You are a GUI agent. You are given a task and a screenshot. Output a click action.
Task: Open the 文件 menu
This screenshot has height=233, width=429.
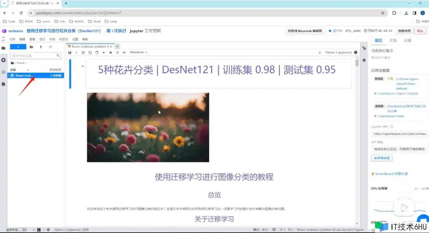pos(12,39)
